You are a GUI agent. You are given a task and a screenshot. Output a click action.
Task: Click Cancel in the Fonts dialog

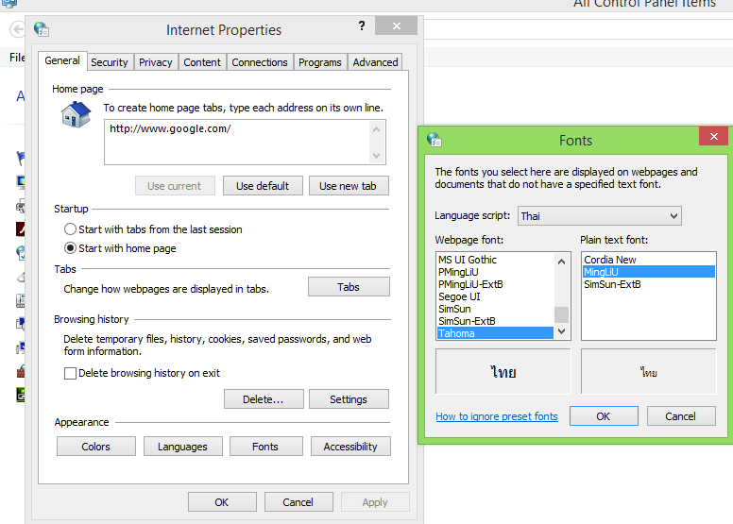coord(681,416)
